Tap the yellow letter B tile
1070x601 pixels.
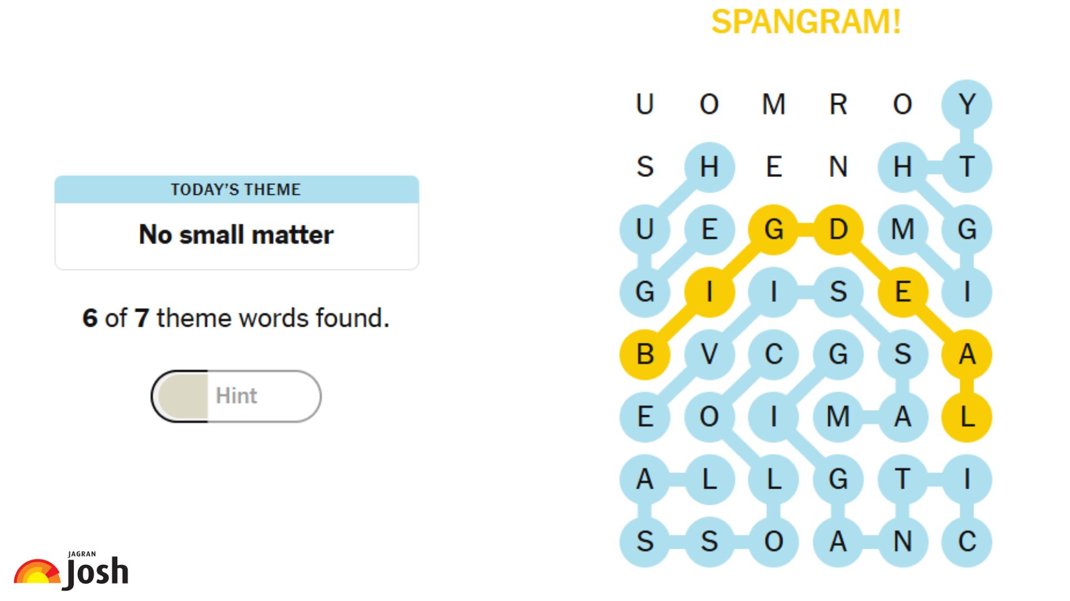[x=645, y=354]
